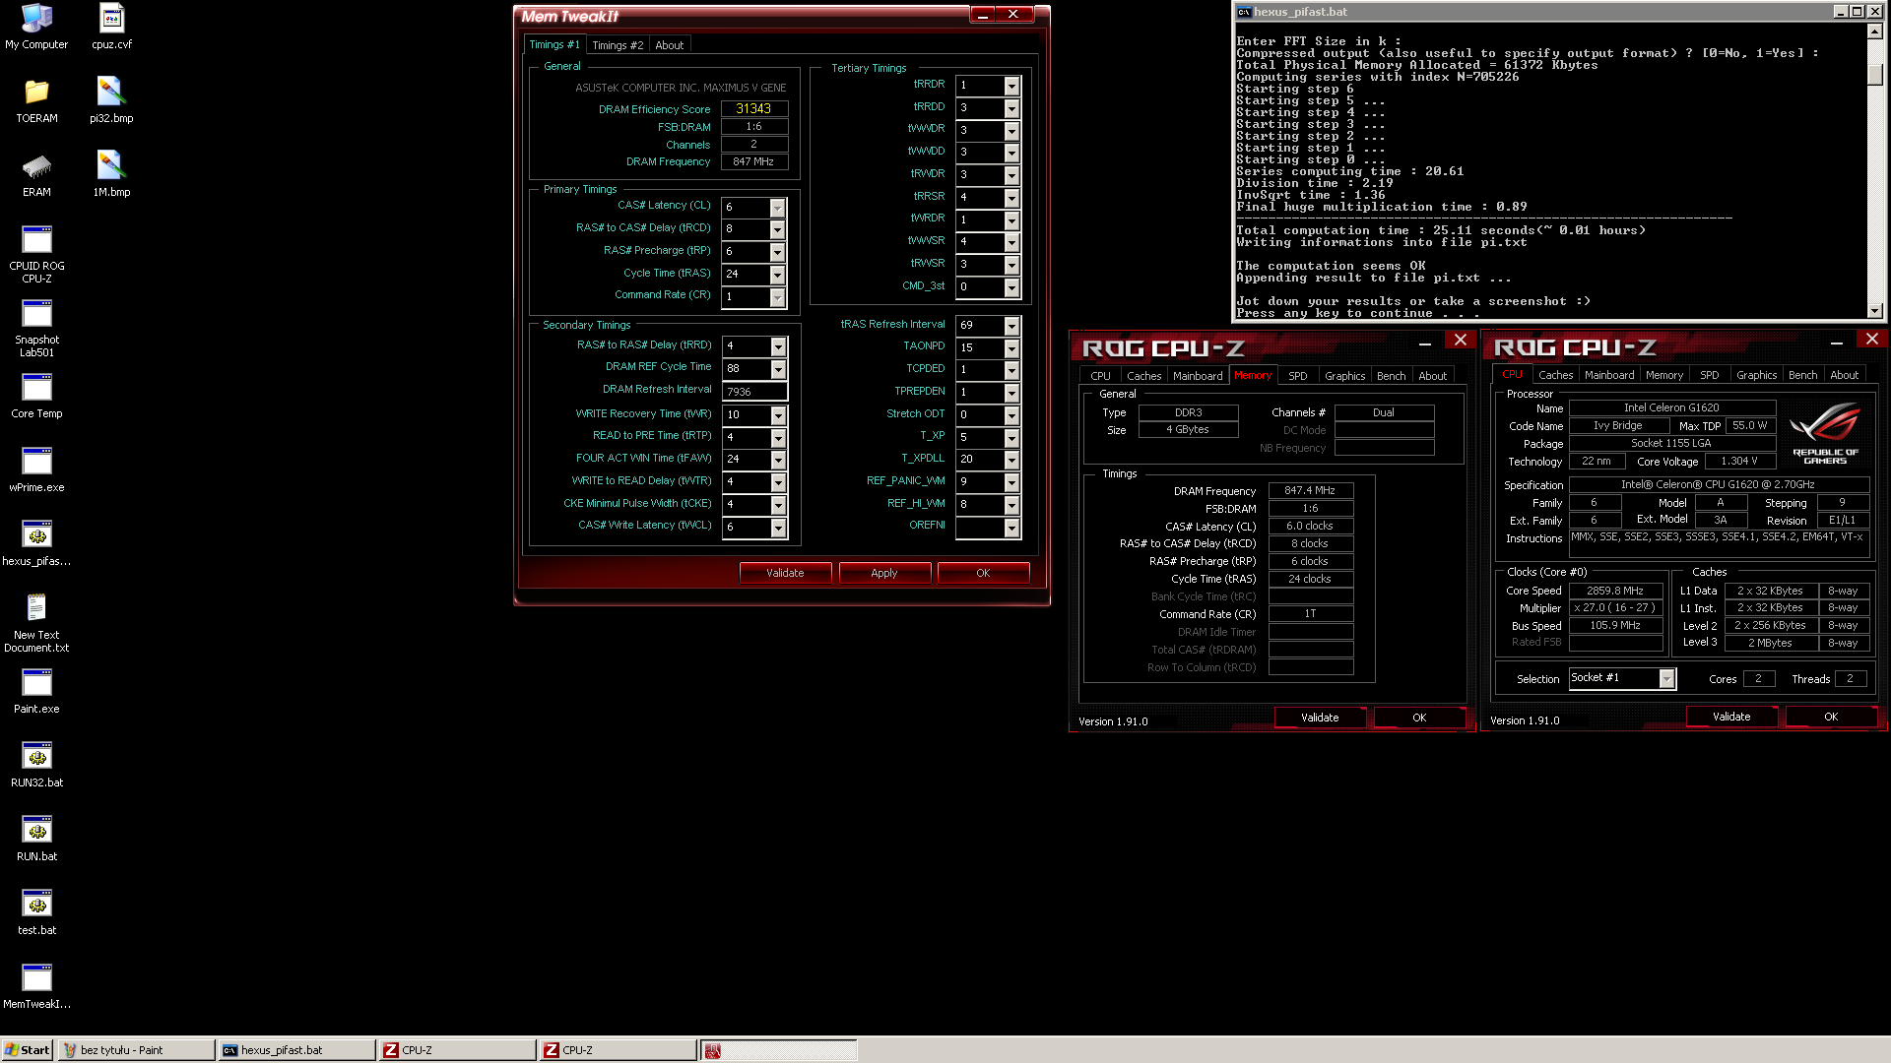Screen dimensions: 1891x1063
Task: Click Apply button in MemTweakIt
Action: (x=884, y=573)
